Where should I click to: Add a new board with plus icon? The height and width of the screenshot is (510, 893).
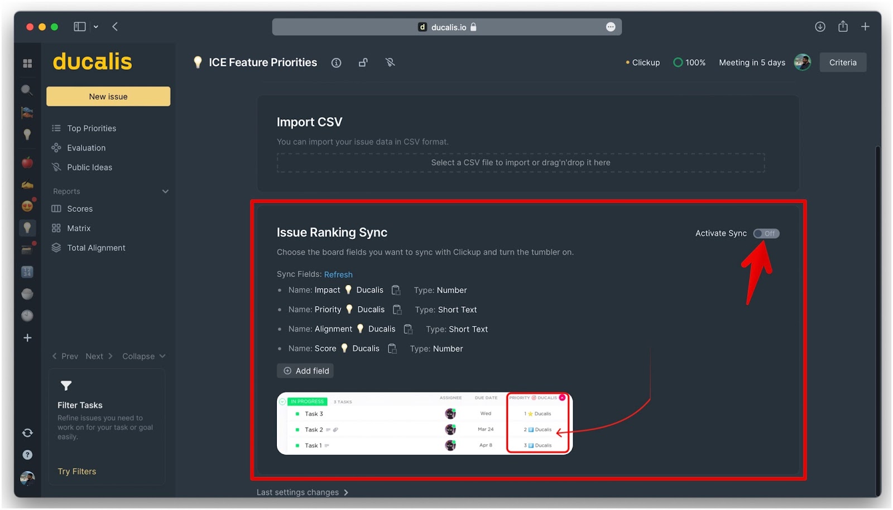tap(27, 338)
